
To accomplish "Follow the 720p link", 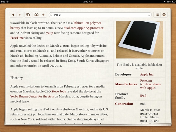I will 50,33.
